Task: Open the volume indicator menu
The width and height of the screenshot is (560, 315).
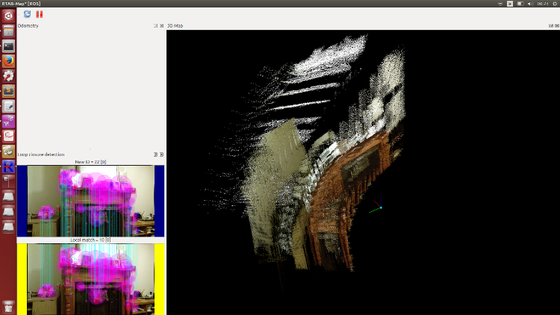Action: click(x=531, y=4)
